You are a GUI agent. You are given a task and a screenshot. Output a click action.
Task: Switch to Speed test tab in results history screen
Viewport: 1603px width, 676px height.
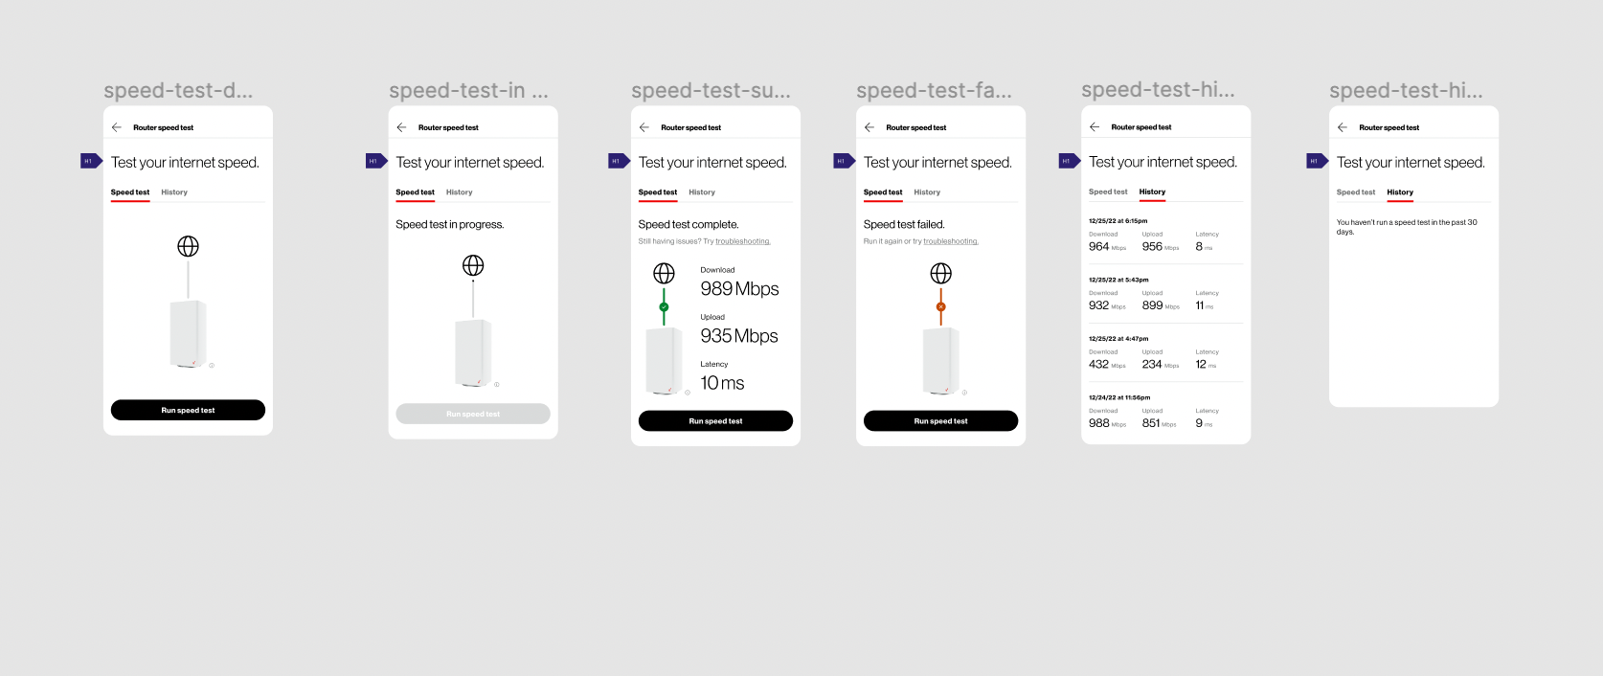(1108, 192)
